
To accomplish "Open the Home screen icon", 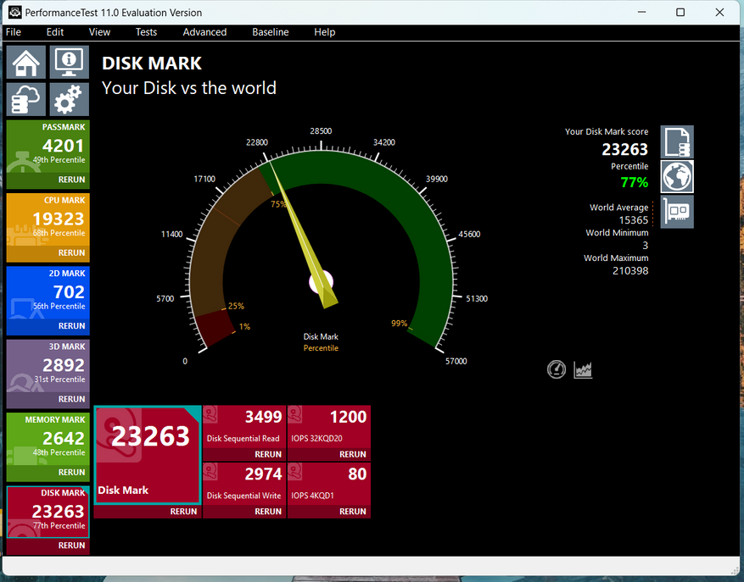I will click(x=26, y=62).
